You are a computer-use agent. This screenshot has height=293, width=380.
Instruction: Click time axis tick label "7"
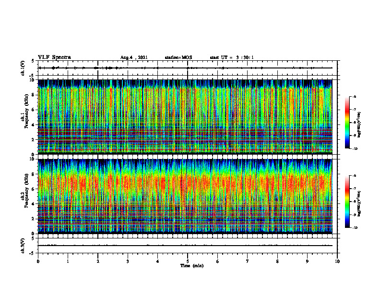tap(248, 261)
